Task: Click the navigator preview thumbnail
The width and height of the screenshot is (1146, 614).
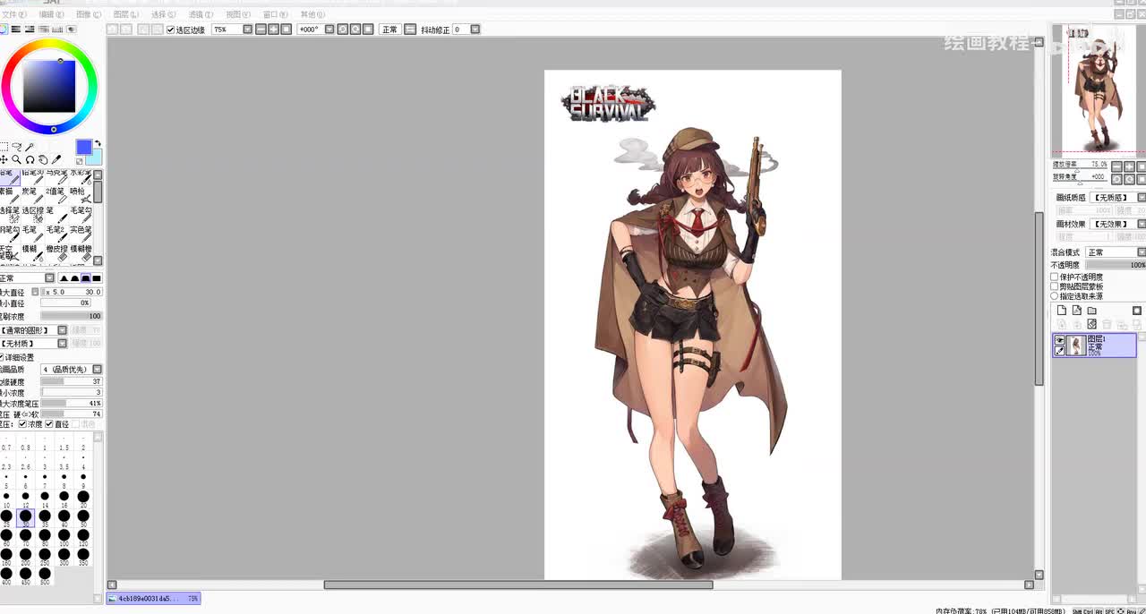Action: coord(1098,90)
